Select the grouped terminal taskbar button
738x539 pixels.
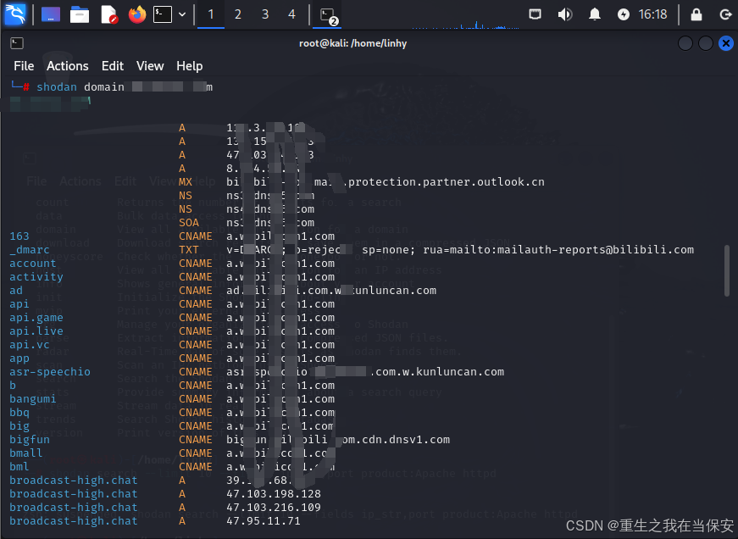[328, 15]
